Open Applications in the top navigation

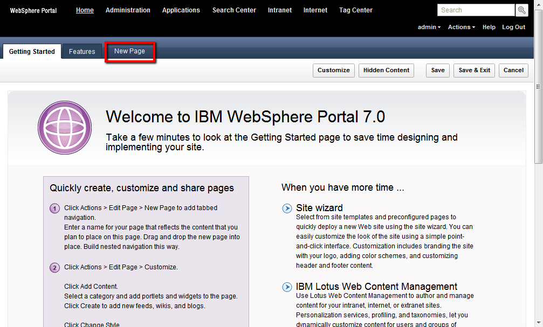pos(181,10)
